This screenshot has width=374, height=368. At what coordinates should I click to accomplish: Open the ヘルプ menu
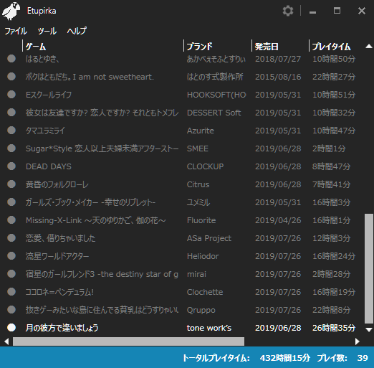pos(77,31)
